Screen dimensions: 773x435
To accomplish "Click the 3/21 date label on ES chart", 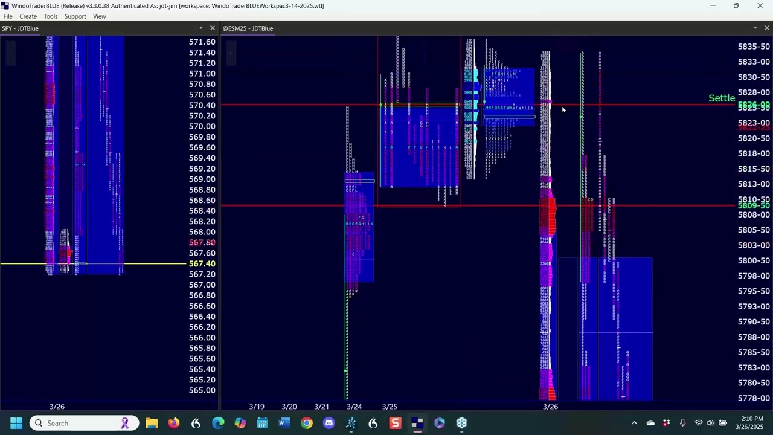I will 321,407.
